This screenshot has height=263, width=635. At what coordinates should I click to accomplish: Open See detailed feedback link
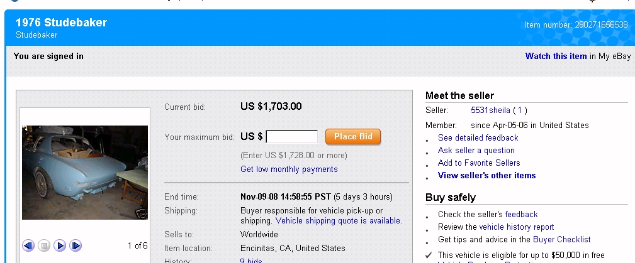pyautogui.click(x=478, y=138)
